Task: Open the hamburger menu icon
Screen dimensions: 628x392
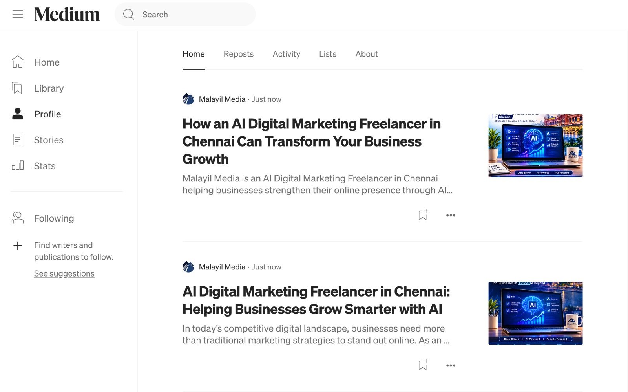Action: click(18, 15)
